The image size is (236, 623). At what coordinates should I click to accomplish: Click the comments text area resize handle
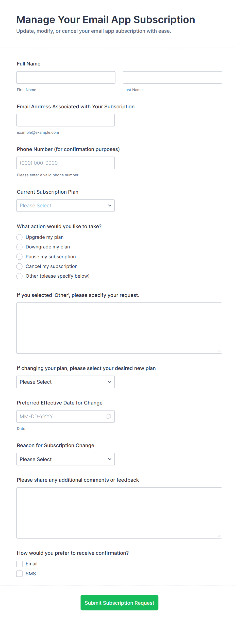(220, 536)
